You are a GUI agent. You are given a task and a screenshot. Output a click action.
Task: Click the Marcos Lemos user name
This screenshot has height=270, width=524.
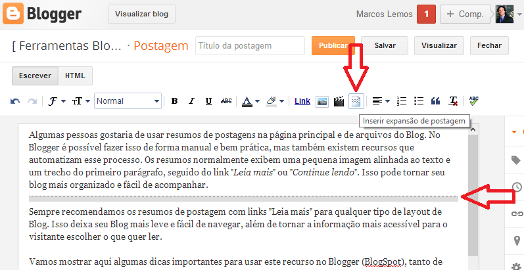[x=385, y=14]
